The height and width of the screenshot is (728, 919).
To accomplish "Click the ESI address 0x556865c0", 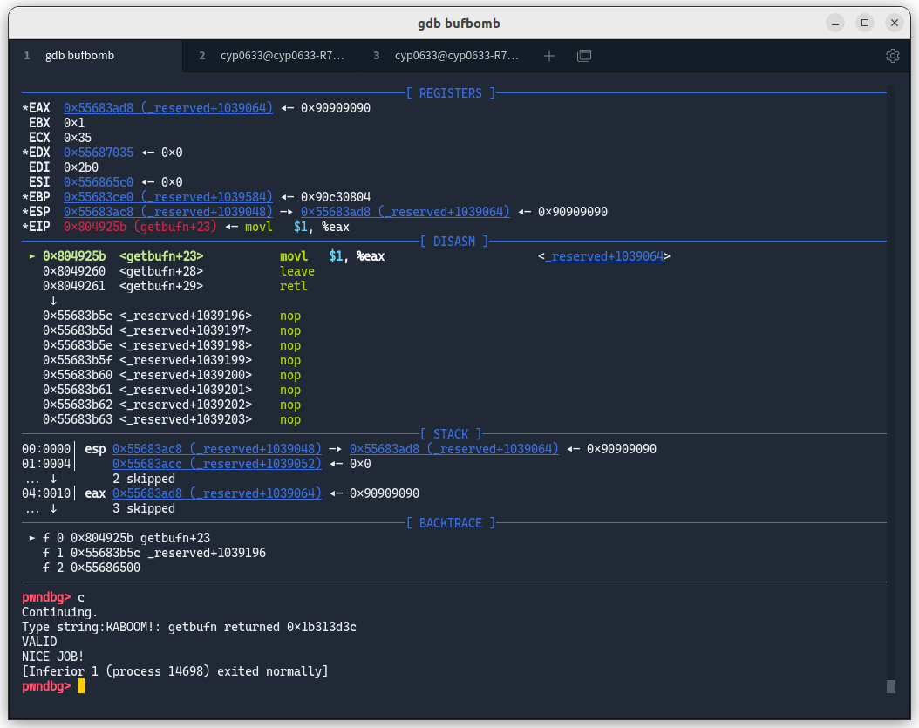I will (99, 182).
